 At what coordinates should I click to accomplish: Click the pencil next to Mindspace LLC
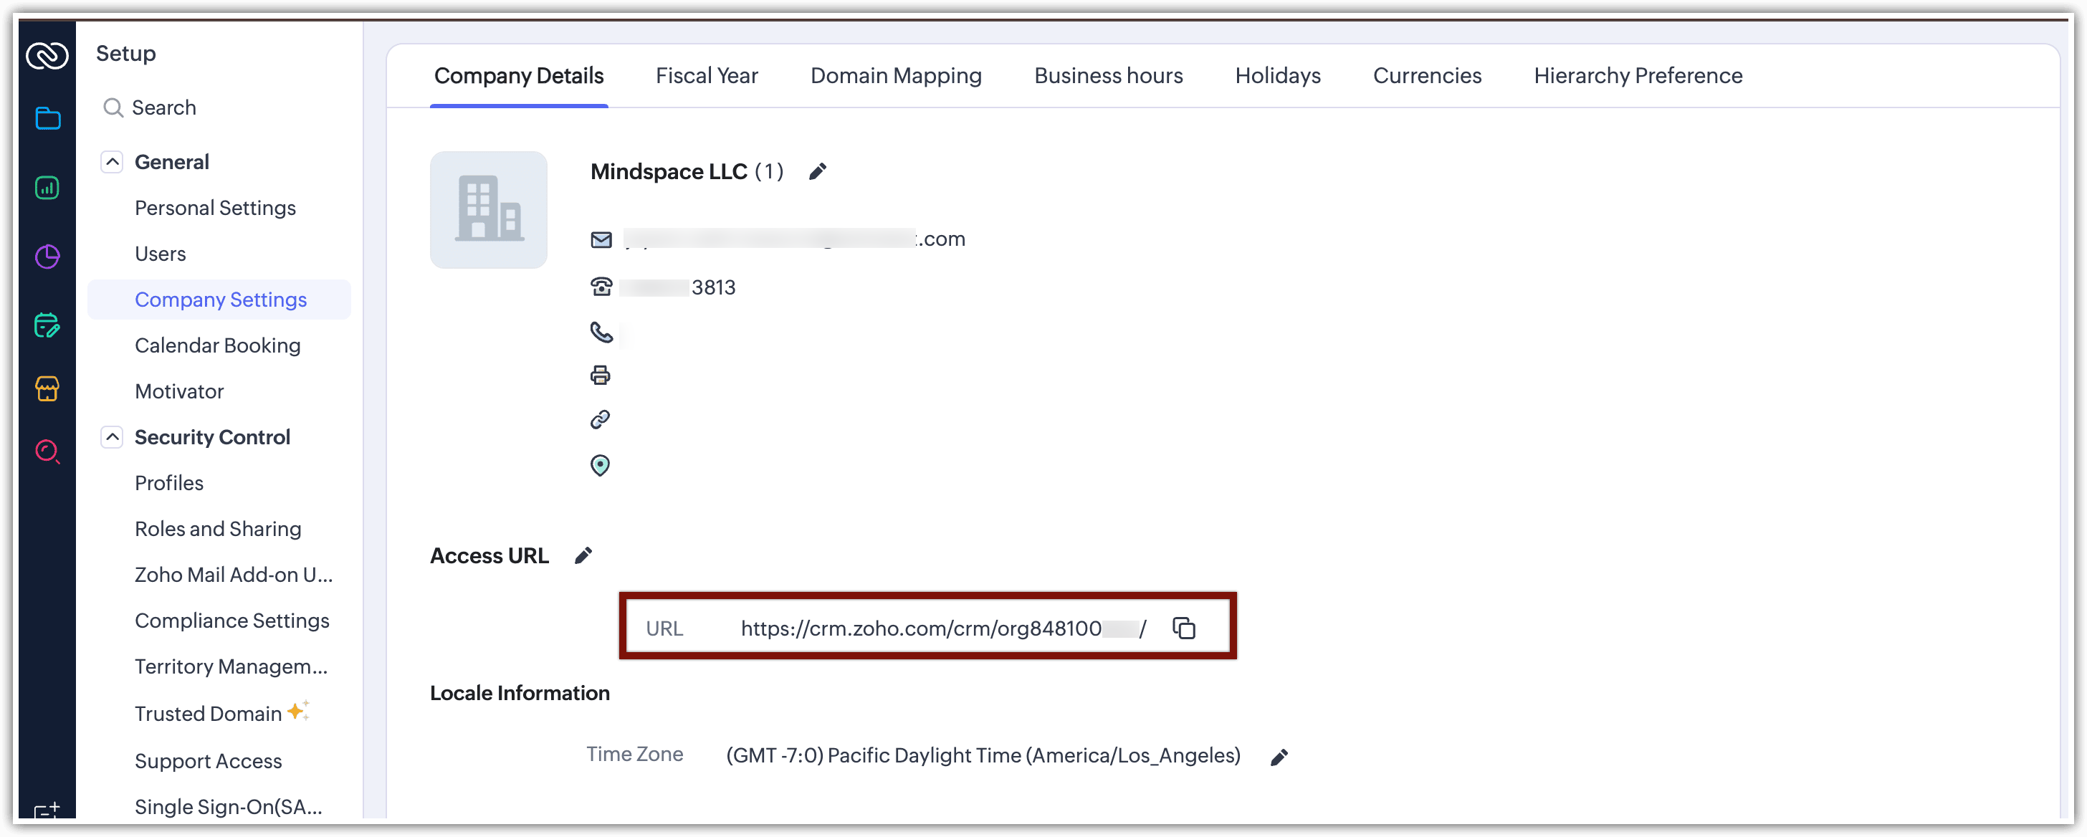[x=818, y=171]
